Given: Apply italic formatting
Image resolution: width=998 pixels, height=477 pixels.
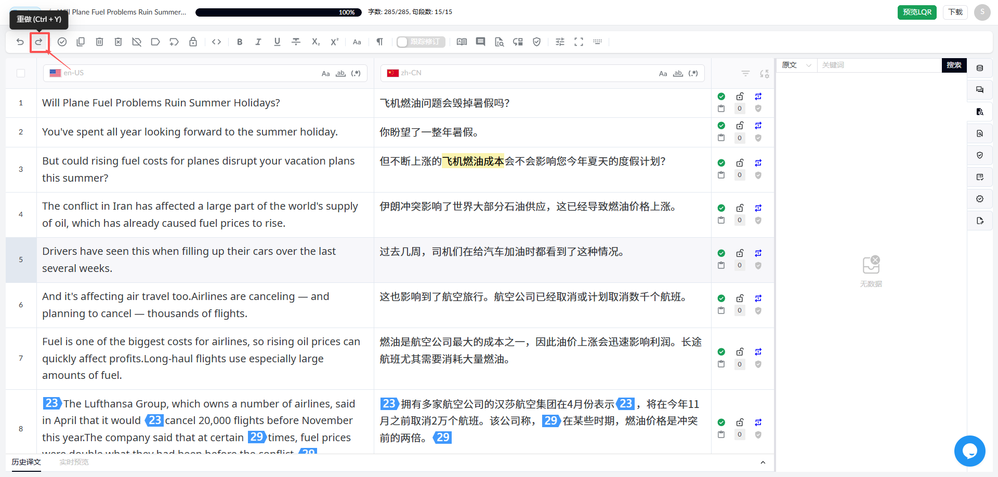Looking at the screenshot, I should coord(258,42).
